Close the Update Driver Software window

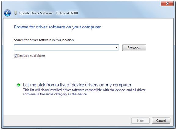click(x=167, y=3)
